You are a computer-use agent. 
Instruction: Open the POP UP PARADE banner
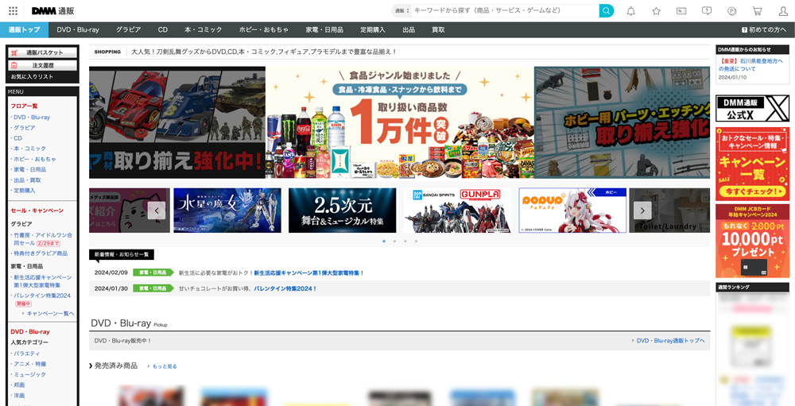coord(572,211)
